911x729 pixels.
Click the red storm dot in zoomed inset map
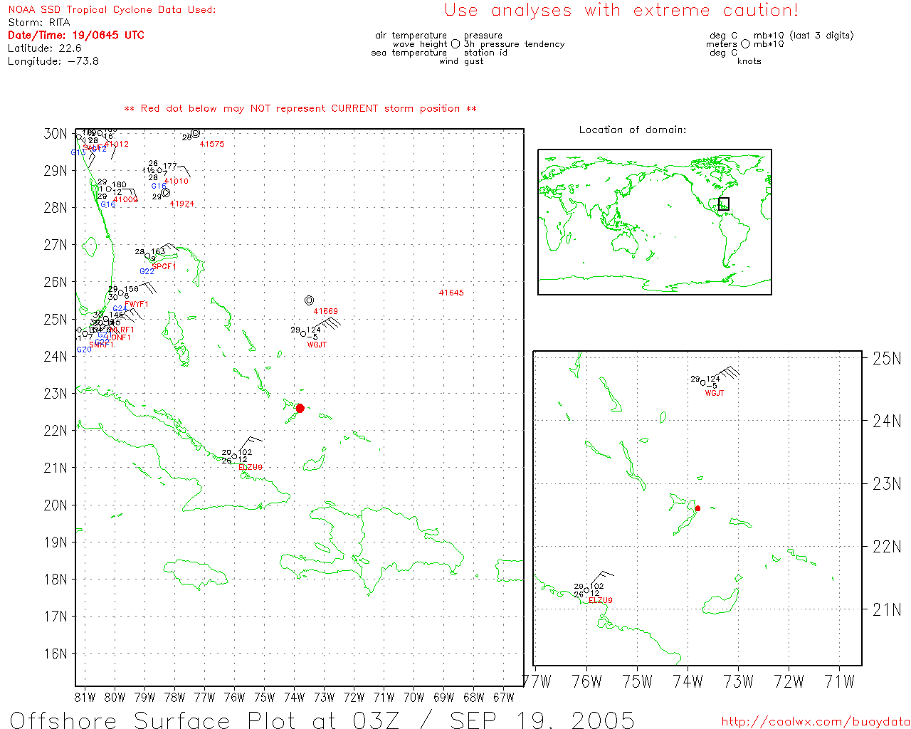click(697, 508)
